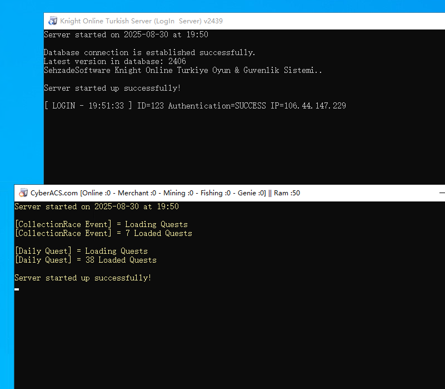Click the LOGIN Authentication=SUCCESS log line
The height and width of the screenshot is (389, 445).
point(195,106)
